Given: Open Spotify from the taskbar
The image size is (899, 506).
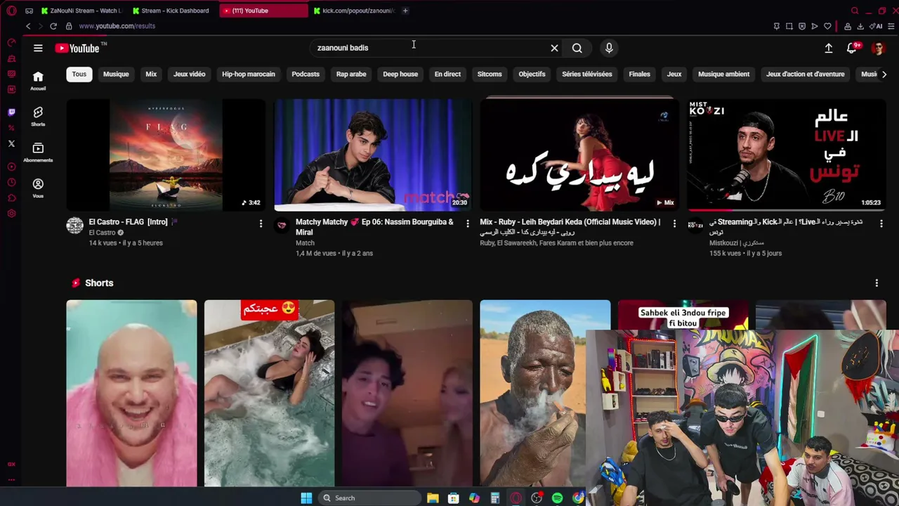Looking at the screenshot, I should point(557,498).
